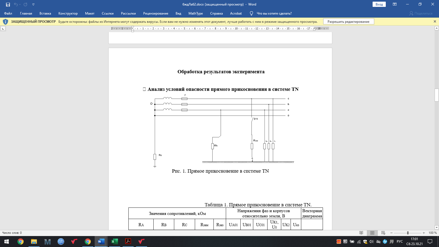Click the 100 % zoom level
This screenshot has height=247, width=439.
pos(433,233)
